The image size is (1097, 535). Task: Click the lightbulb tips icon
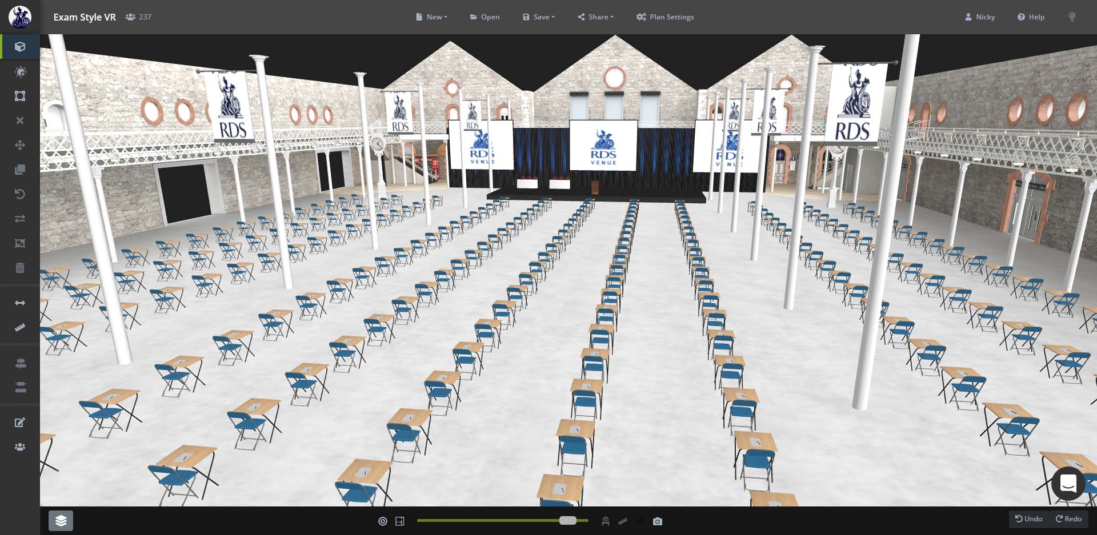(1072, 17)
